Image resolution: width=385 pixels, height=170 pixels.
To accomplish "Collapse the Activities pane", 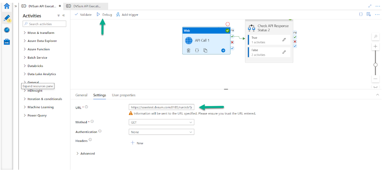I will tap(63, 15).
